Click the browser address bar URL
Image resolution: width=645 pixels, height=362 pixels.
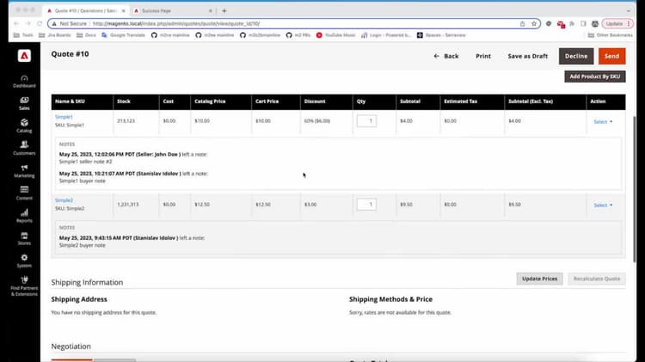tap(176, 24)
